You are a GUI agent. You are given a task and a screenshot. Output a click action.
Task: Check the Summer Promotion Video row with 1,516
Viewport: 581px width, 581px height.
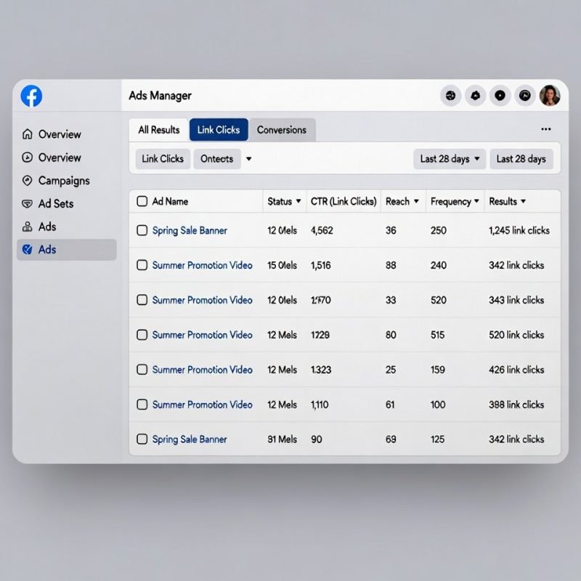click(142, 265)
